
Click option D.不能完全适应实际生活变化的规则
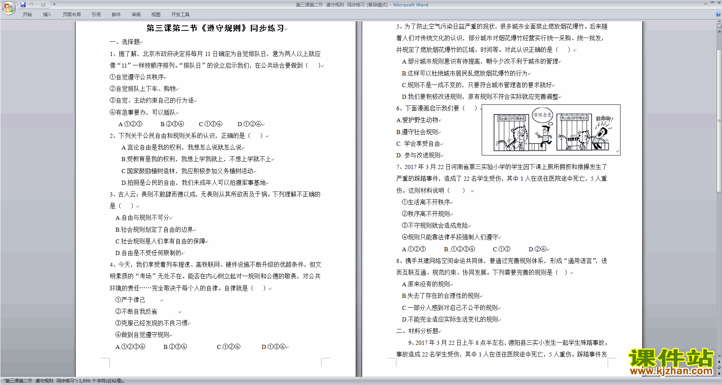pyautogui.click(x=450, y=319)
